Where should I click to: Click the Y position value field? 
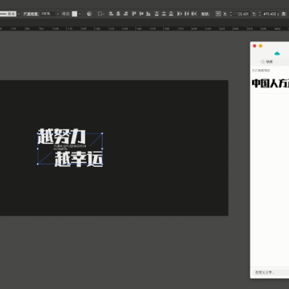(271, 14)
